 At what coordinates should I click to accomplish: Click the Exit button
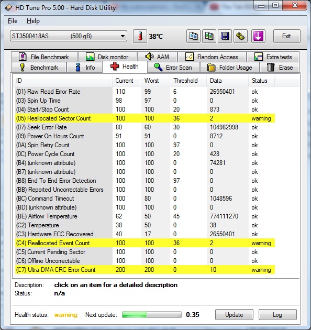click(286, 36)
